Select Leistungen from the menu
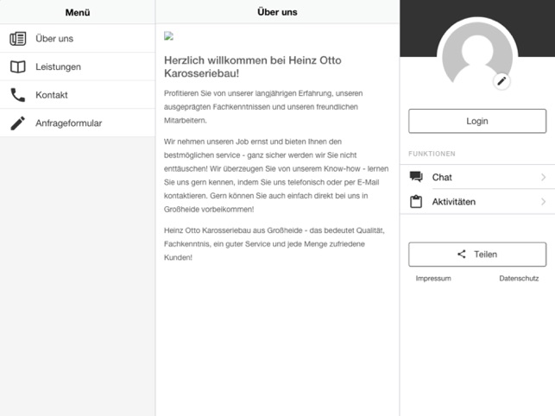The image size is (555, 416). [x=59, y=67]
